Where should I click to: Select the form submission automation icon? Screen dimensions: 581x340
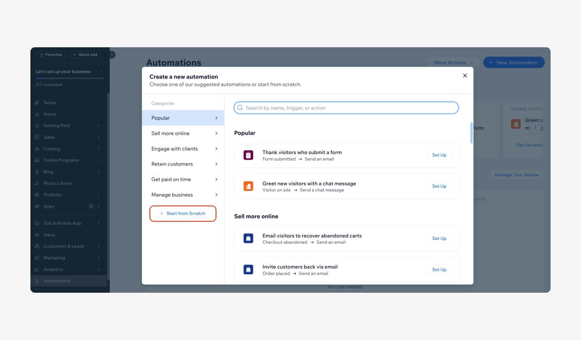point(248,155)
